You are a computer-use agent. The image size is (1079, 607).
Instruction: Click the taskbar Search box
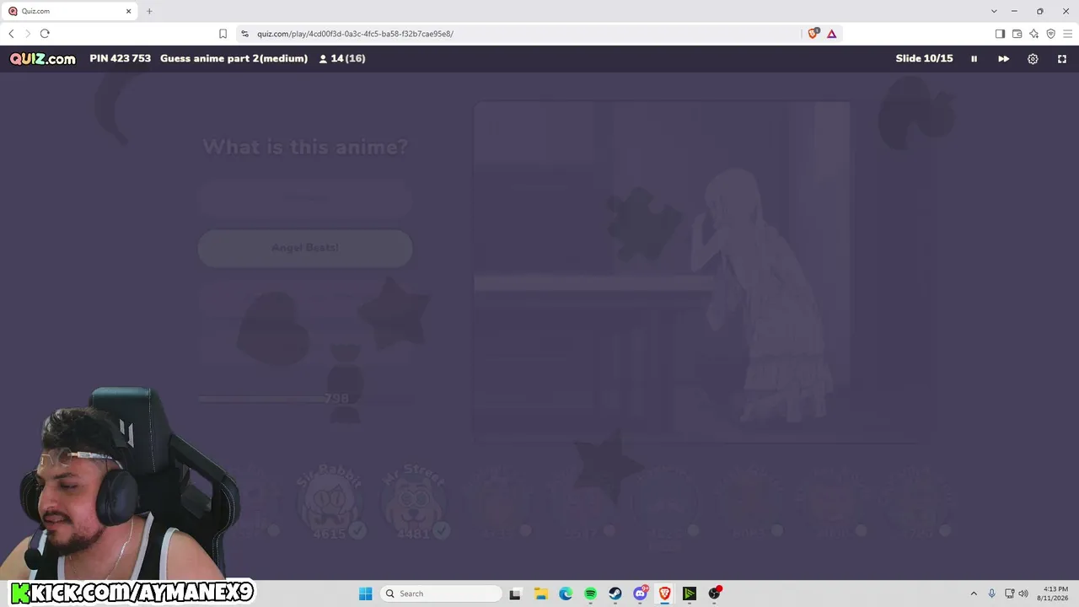tap(441, 594)
